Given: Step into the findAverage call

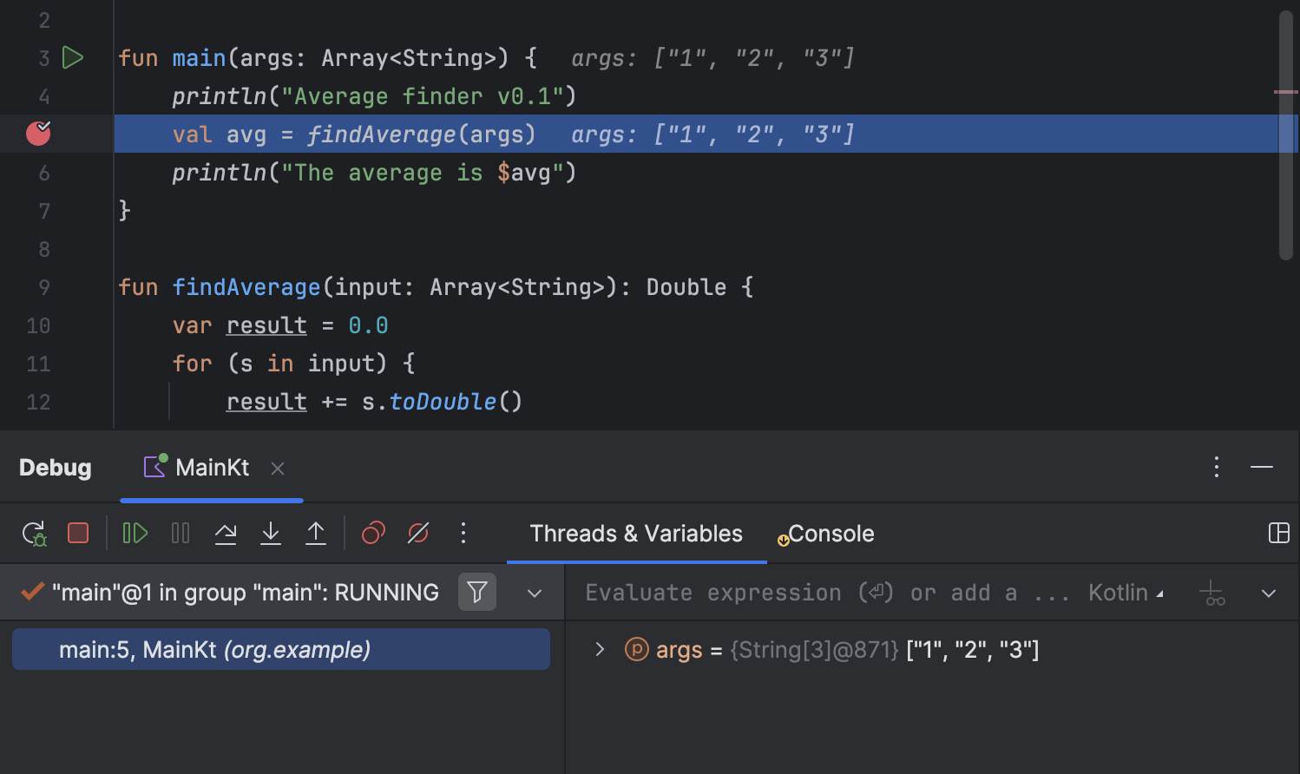Looking at the screenshot, I should click(x=271, y=534).
